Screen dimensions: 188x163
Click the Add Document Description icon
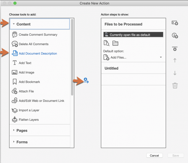click(15, 53)
